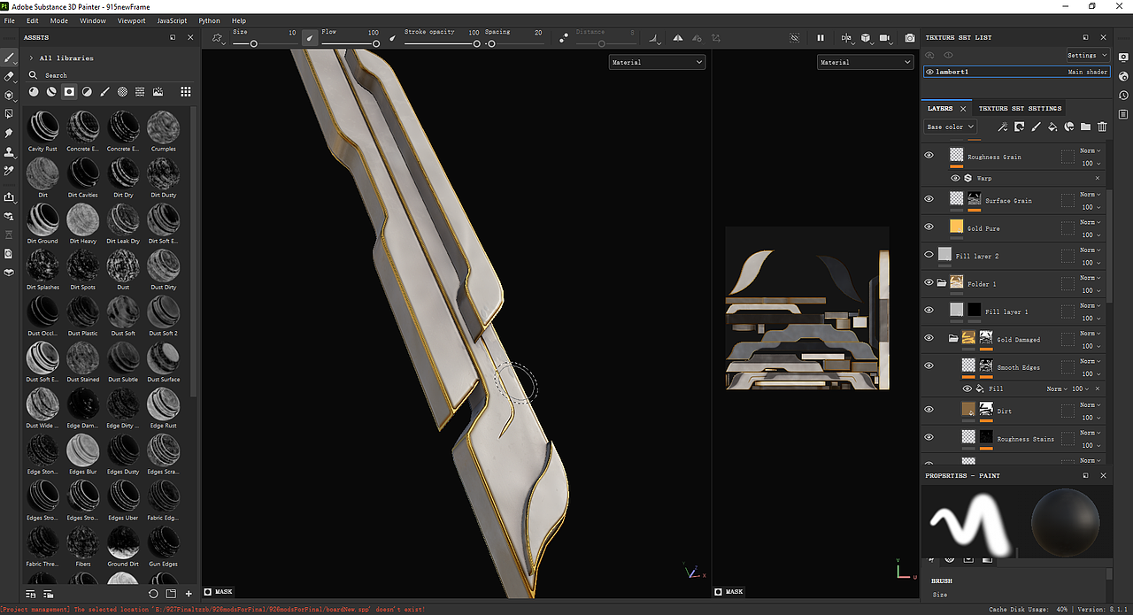The height and width of the screenshot is (615, 1133).
Task: Click the video camera view icon
Action: 887,38
